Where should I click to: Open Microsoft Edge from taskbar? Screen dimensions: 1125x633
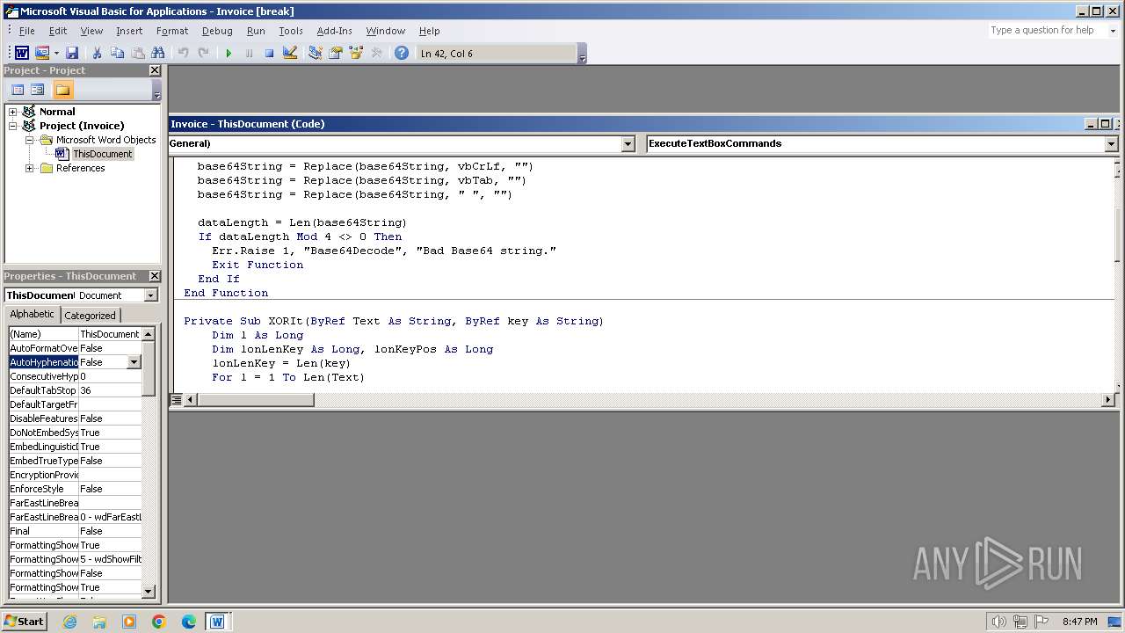189,622
